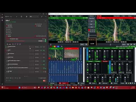Click the FTB fade-to-black button
The height and width of the screenshot is (102, 136).
[x=92, y=27]
